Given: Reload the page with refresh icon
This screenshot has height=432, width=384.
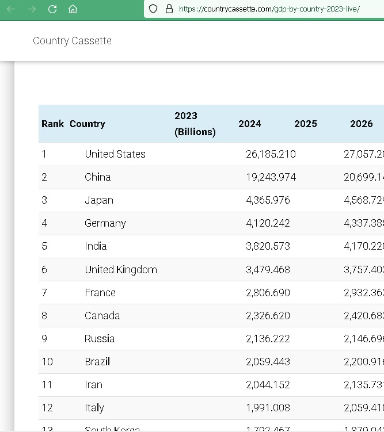Looking at the screenshot, I should click(x=52, y=9).
